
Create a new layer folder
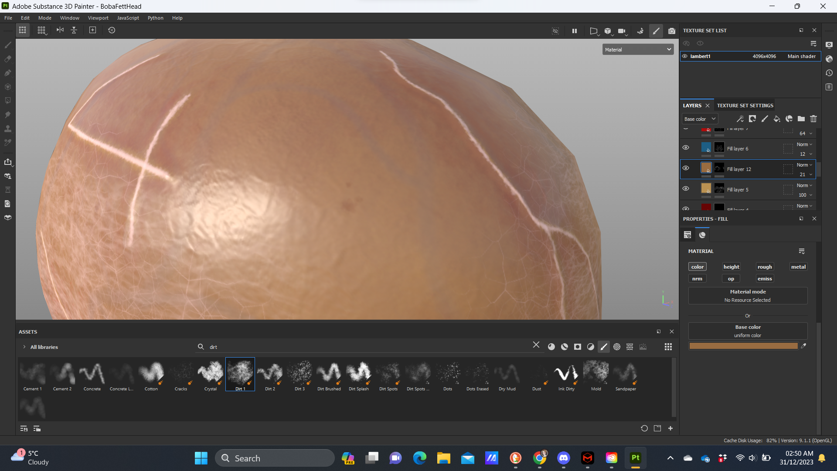pyautogui.click(x=801, y=119)
